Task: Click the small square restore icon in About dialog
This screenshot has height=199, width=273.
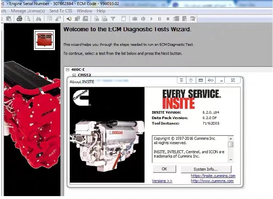Action: tap(221, 81)
